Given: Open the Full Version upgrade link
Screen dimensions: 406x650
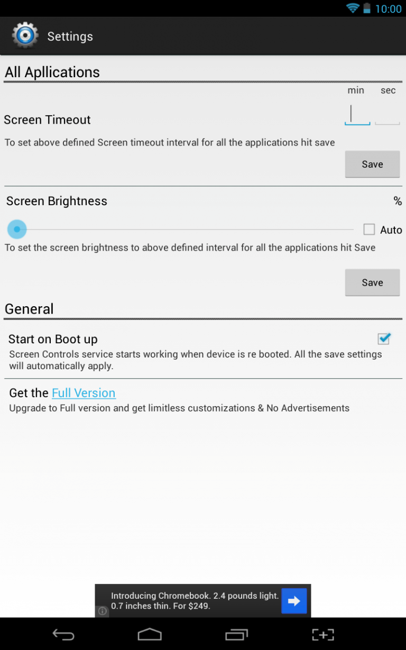Looking at the screenshot, I should pyautogui.click(x=84, y=393).
